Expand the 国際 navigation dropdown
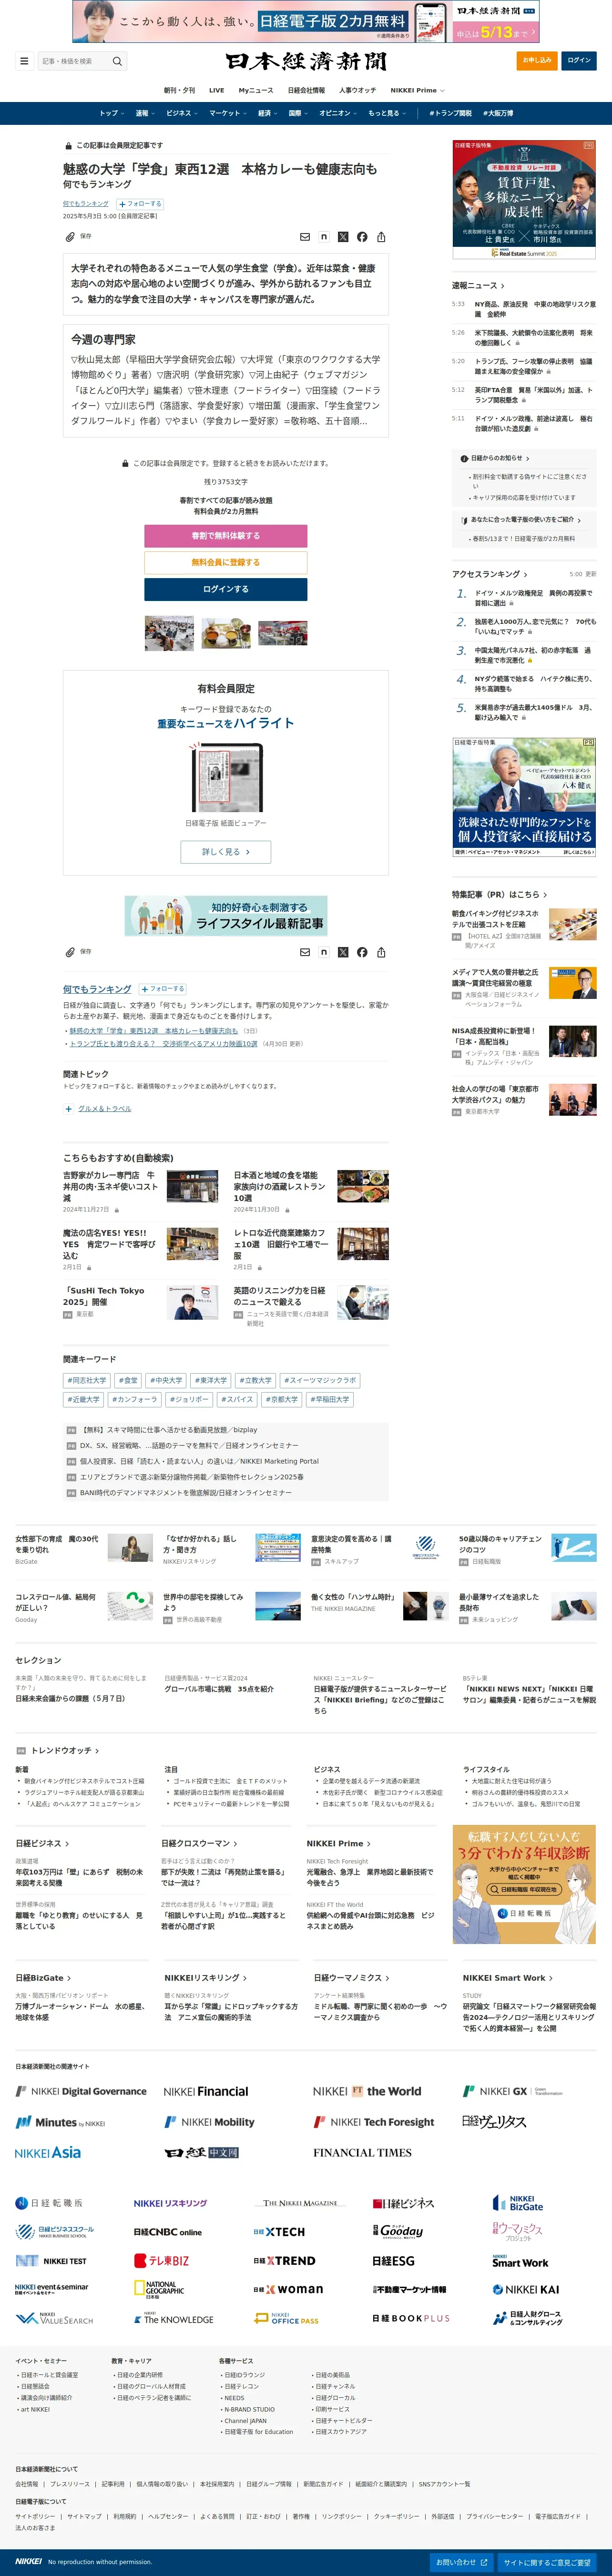This screenshot has width=612, height=2576. (x=298, y=113)
